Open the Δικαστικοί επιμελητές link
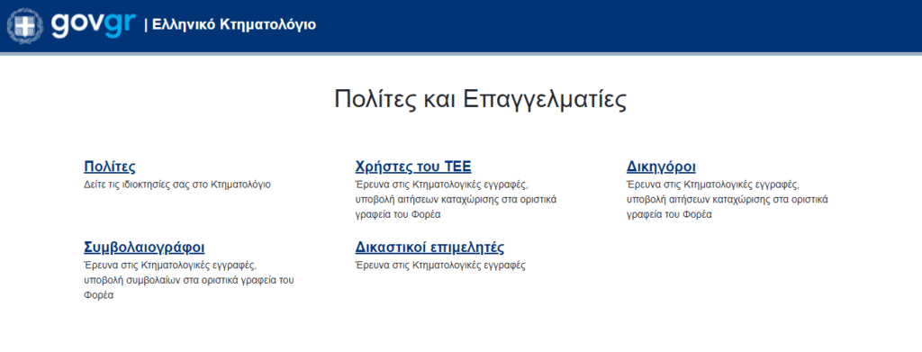922x352 pixels. [x=429, y=247]
